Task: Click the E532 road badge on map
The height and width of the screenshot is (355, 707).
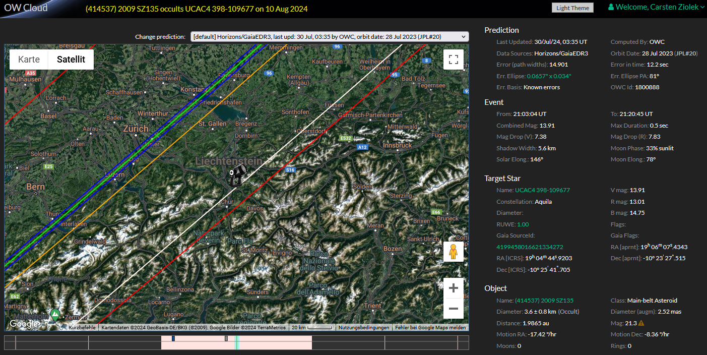Action: (346, 138)
